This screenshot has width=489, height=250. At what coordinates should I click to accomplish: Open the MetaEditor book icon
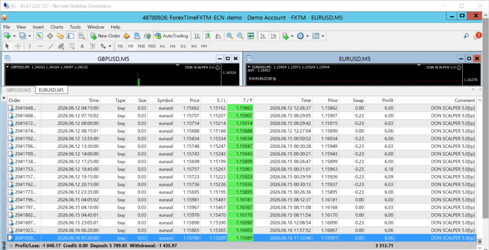127,36
